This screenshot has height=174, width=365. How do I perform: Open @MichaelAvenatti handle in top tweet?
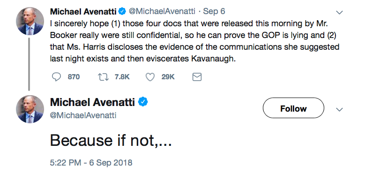point(162,11)
